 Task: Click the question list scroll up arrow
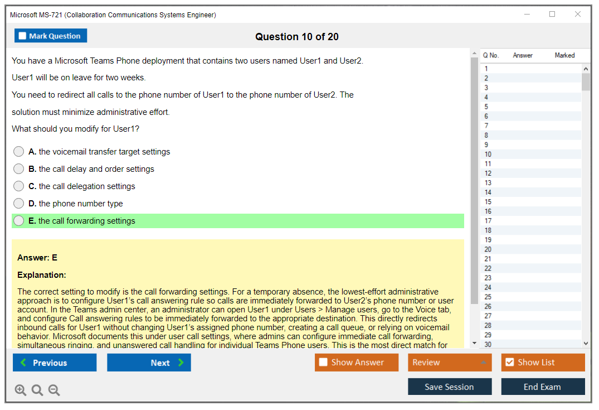pos(586,69)
